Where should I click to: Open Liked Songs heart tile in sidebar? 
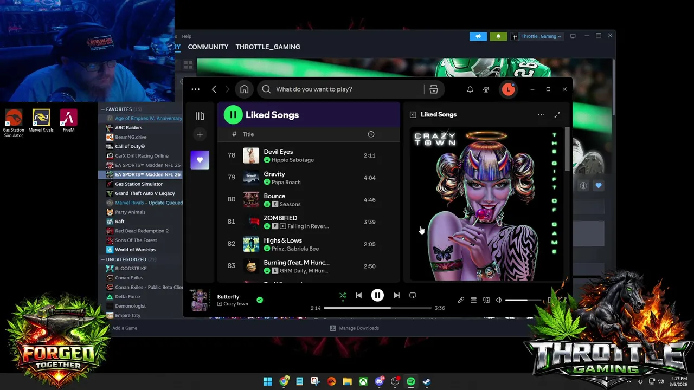200,160
